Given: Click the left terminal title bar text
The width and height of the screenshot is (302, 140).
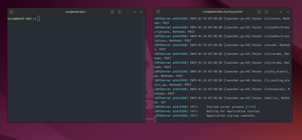Looking at the screenshot, I should tap(76, 12).
